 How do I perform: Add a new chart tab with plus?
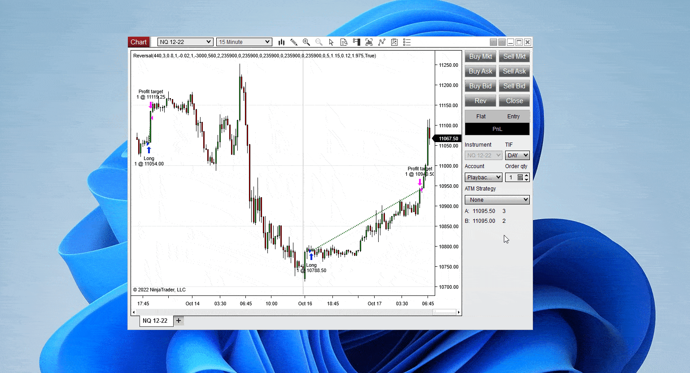pyautogui.click(x=179, y=321)
